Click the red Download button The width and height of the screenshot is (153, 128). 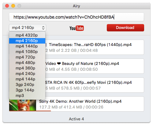pos(125,28)
